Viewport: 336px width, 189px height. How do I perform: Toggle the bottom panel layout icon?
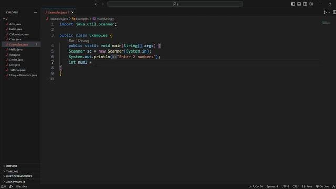[x=299, y=4]
